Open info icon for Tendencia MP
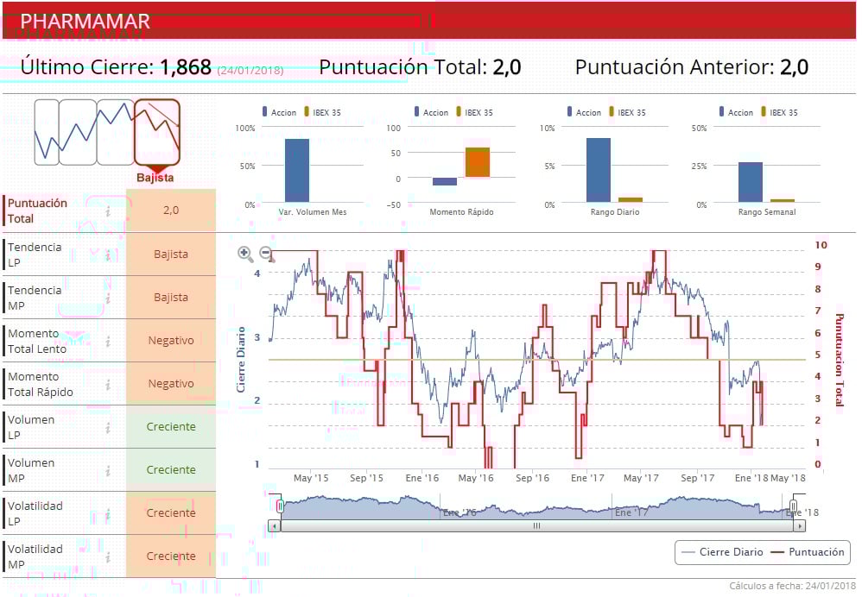862x597 pixels. click(108, 298)
